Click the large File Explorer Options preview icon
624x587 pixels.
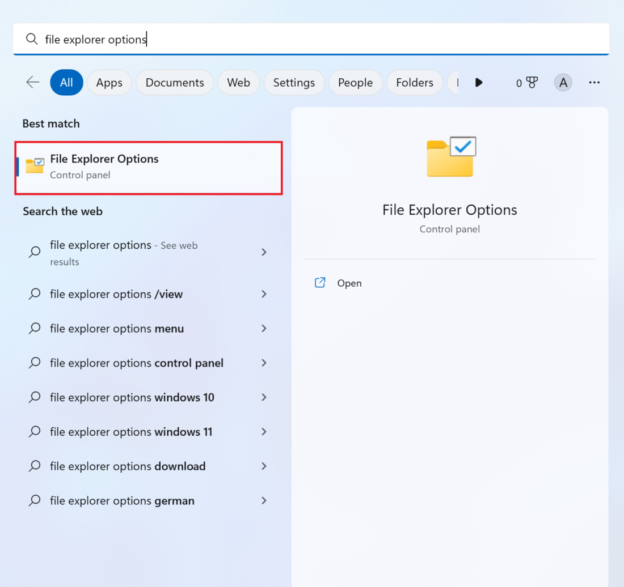[x=450, y=157]
